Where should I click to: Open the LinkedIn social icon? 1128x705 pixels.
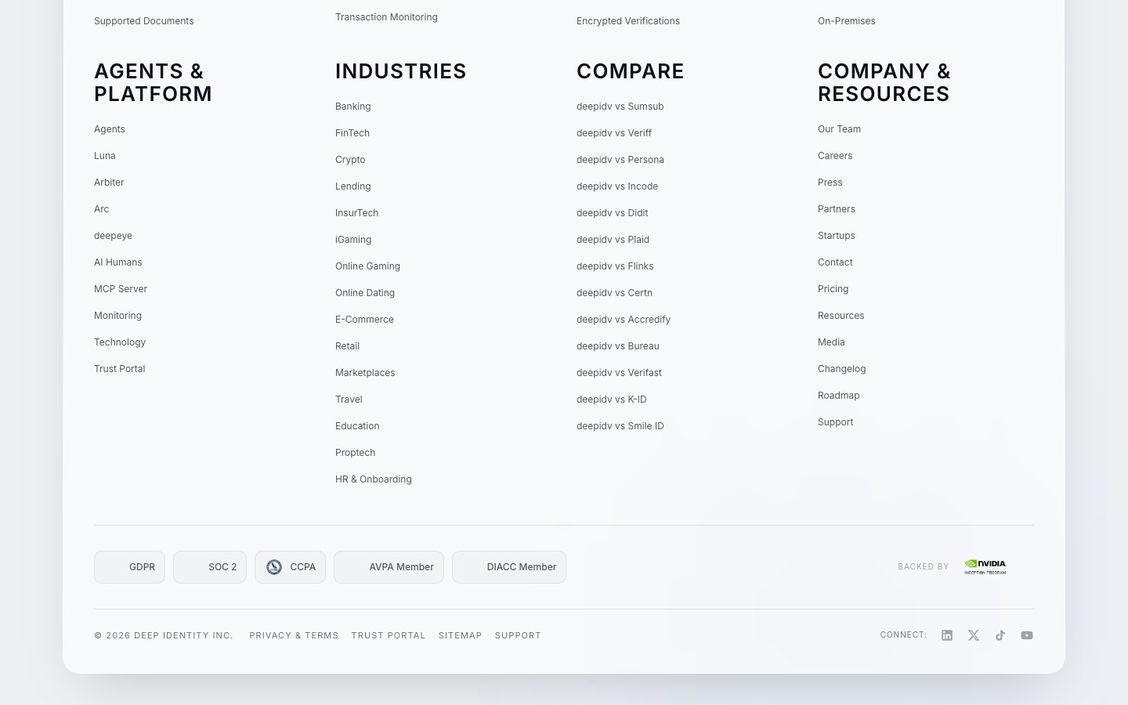(947, 635)
